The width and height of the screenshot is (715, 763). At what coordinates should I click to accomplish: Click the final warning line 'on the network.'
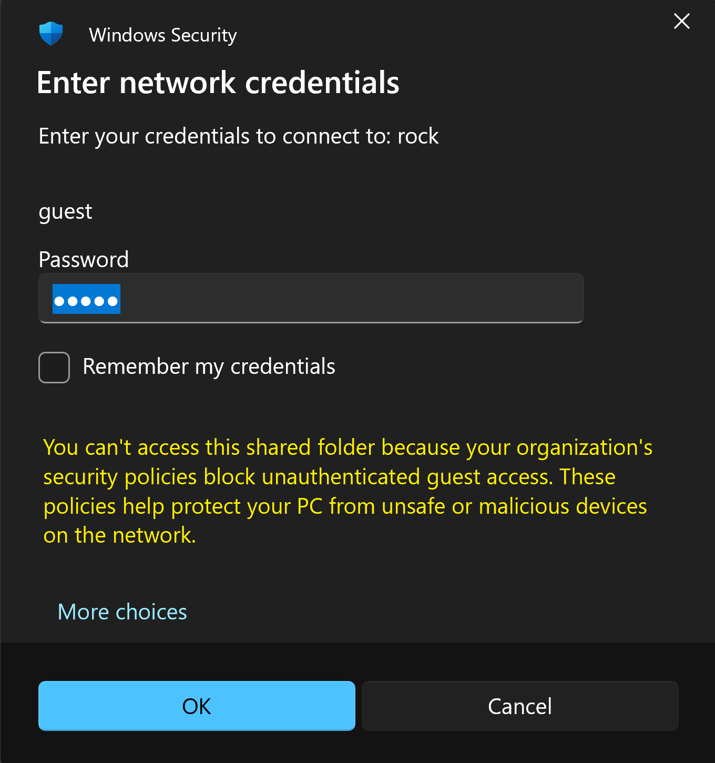pos(119,535)
